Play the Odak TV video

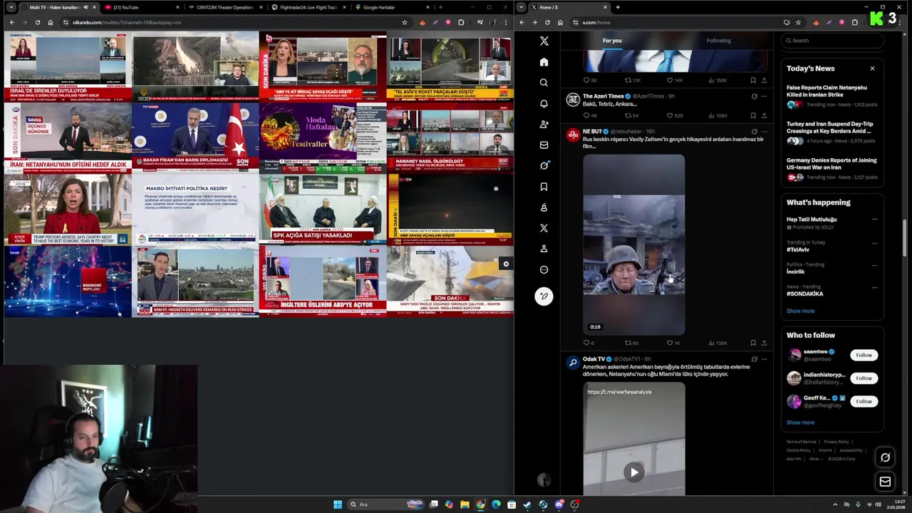coord(634,472)
